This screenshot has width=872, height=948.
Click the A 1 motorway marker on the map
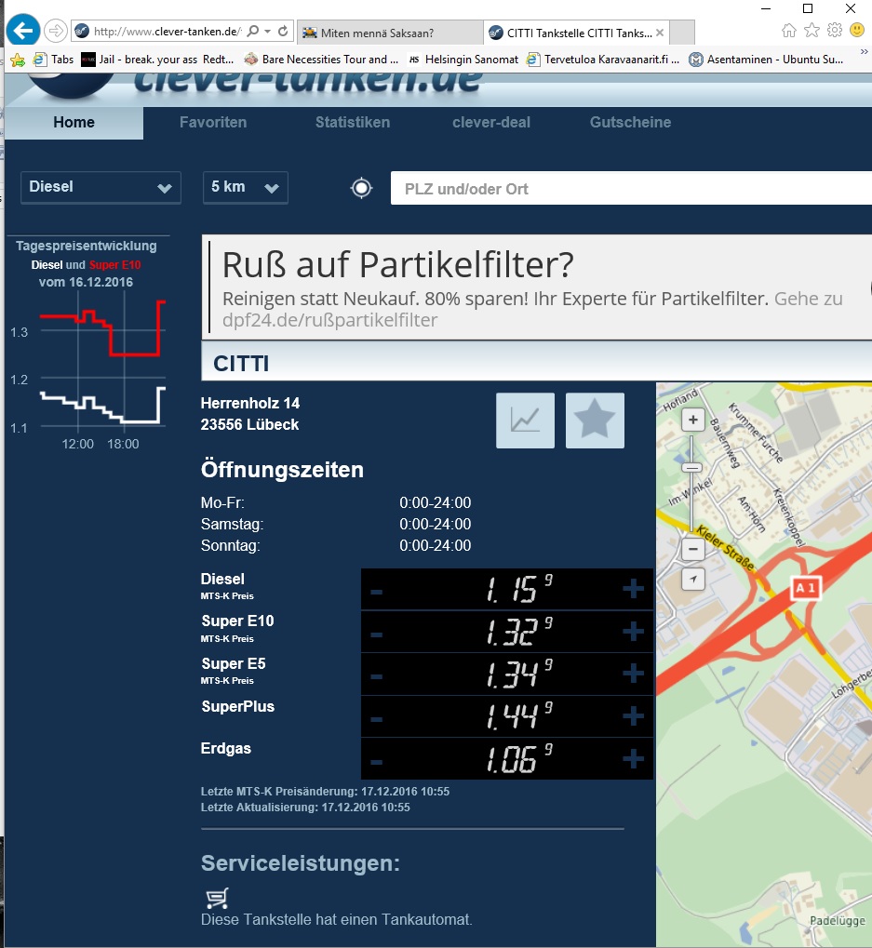pos(806,588)
